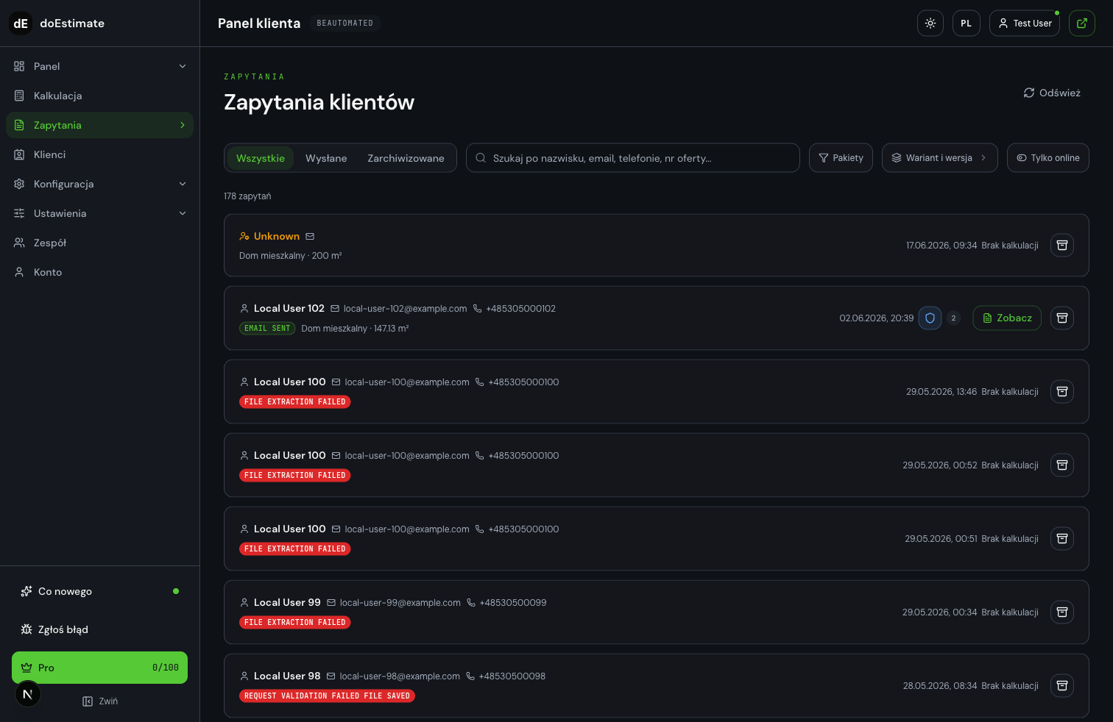The height and width of the screenshot is (722, 1113).
Task: Open the Test User menu
Action: [1025, 24]
